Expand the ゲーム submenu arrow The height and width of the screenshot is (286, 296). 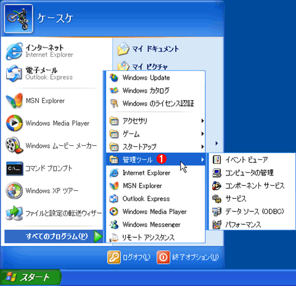click(x=202, y=134)
